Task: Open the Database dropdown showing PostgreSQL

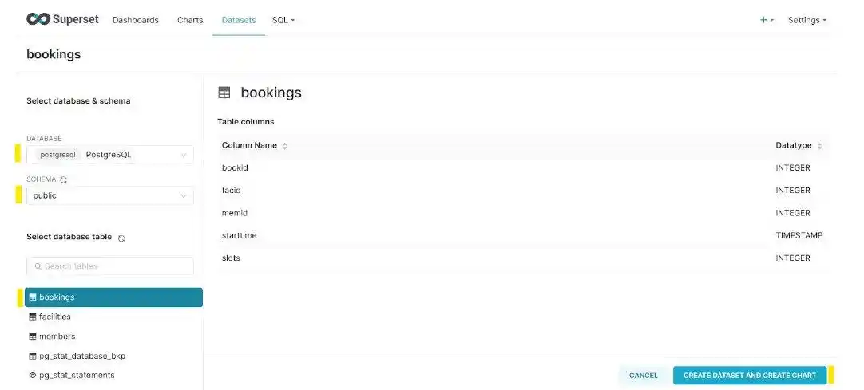Action: (x=110, y=155)
